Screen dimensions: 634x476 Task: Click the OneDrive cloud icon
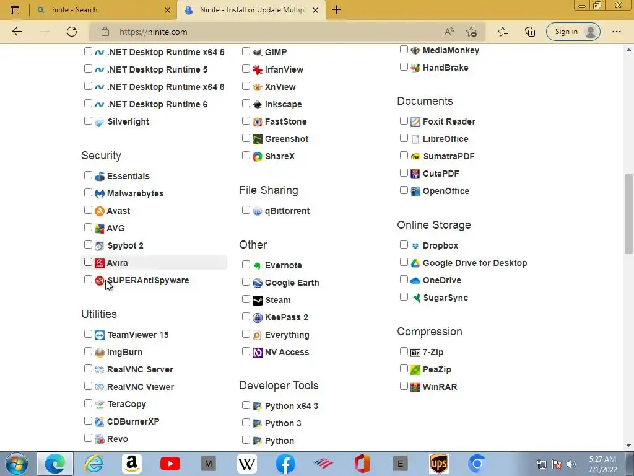click(415, 281)
